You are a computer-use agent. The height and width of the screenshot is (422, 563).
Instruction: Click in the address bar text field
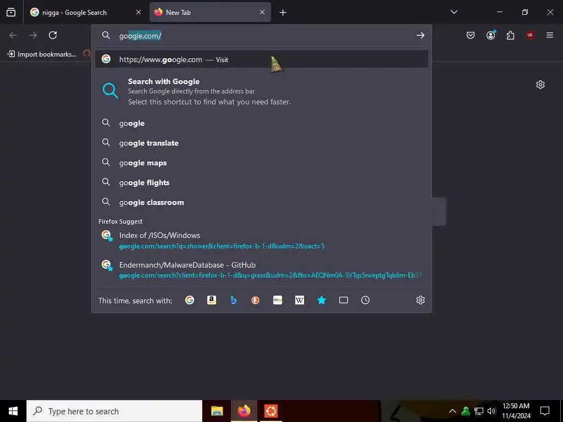click(266, 36)
